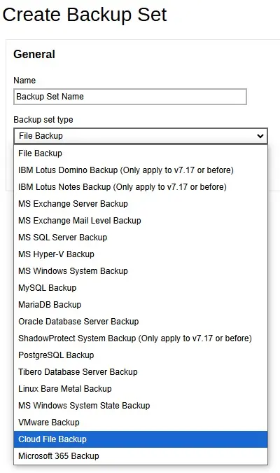Choose IBM Lotus Domino Backup option
This screenshot has height=473, width=280.
pyautogui.click(x=141, y=170)
